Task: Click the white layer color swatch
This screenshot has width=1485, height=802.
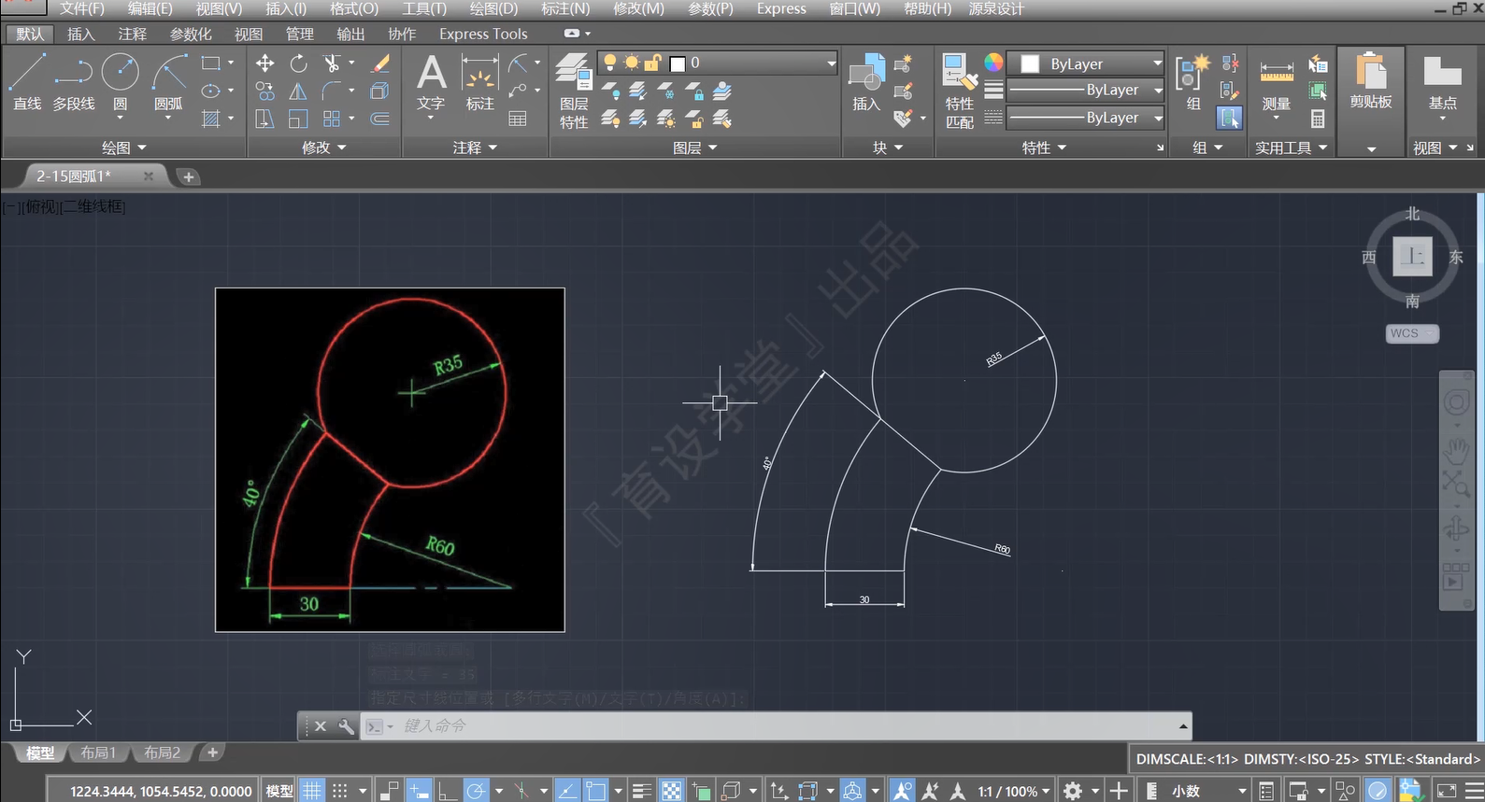Action: click(x=678, y=63)
